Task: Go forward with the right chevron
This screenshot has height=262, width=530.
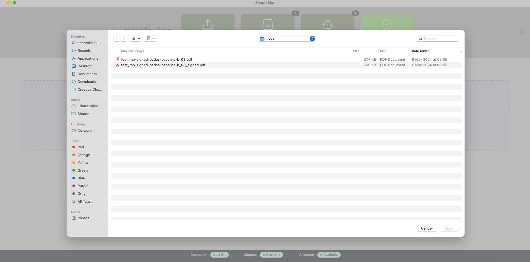Action: click(124, 39)
